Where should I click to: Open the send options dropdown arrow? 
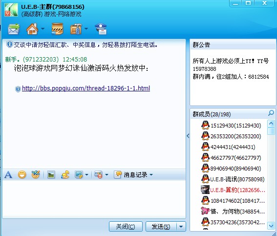(x=181, y=226)
